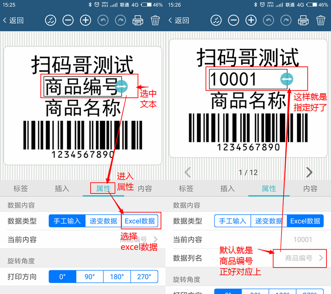Open 属性 tab in left screen
The width and height of the screenshot is (331, 294).
(x=104, y=188)
